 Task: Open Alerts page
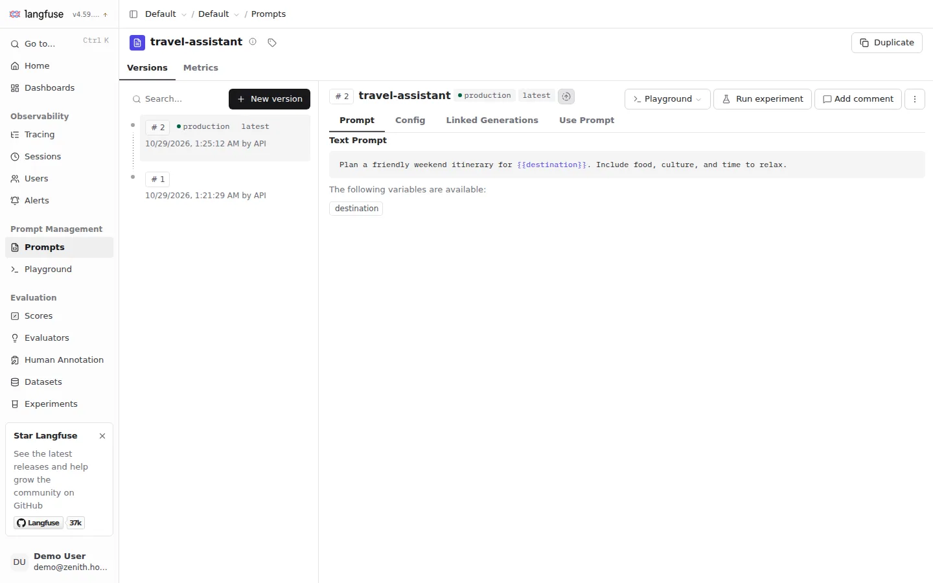pos(60,201)
